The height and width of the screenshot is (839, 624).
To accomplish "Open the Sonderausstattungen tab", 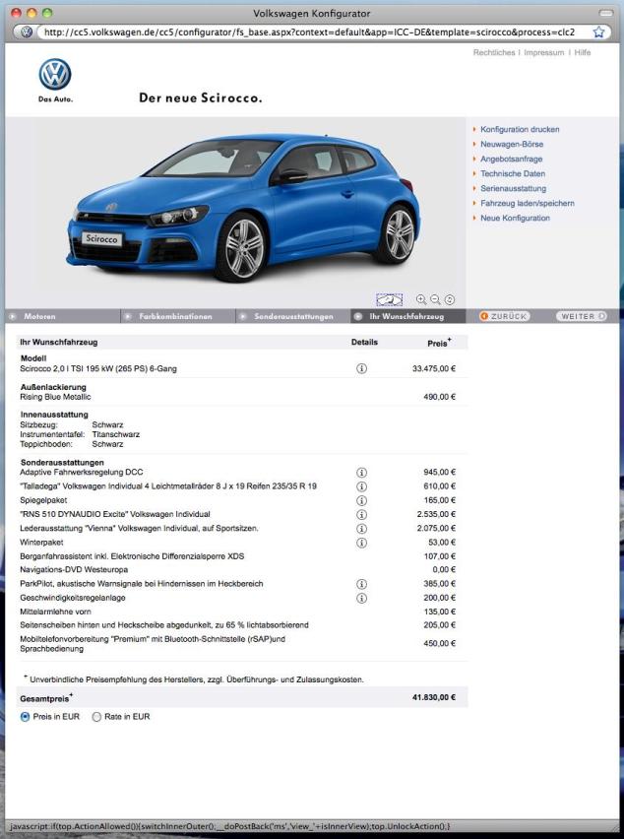I will point(293,316).
